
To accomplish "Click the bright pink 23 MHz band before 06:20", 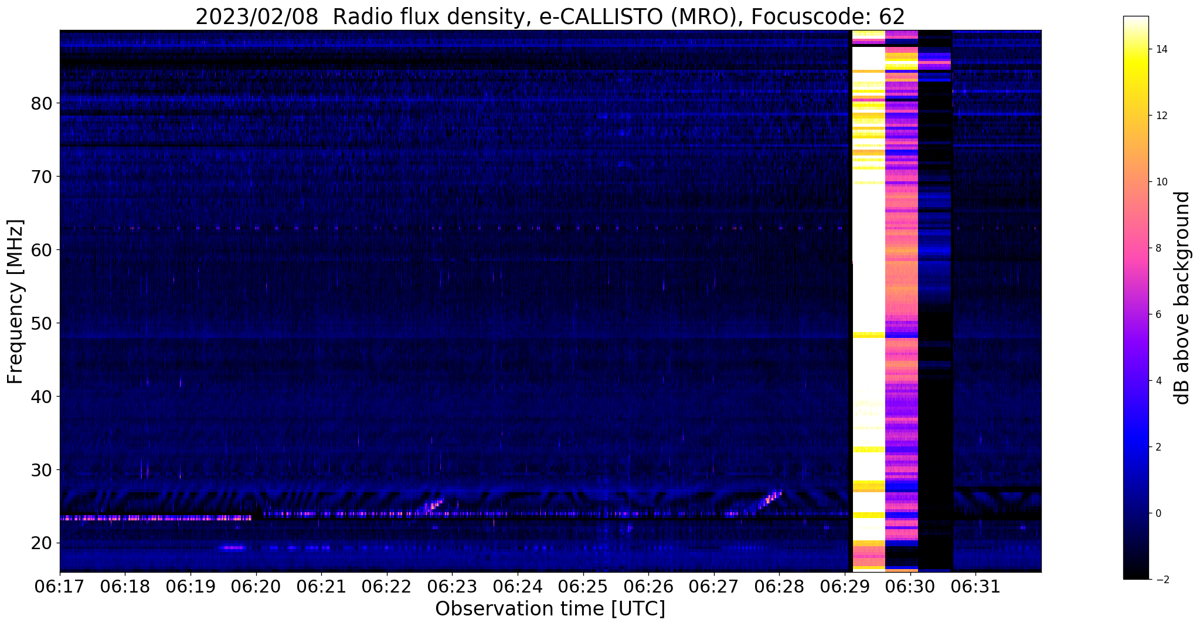I will pyautogui.click(x=155, y=518).
